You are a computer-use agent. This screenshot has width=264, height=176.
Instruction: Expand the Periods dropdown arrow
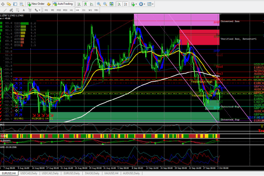click(144, 4)
